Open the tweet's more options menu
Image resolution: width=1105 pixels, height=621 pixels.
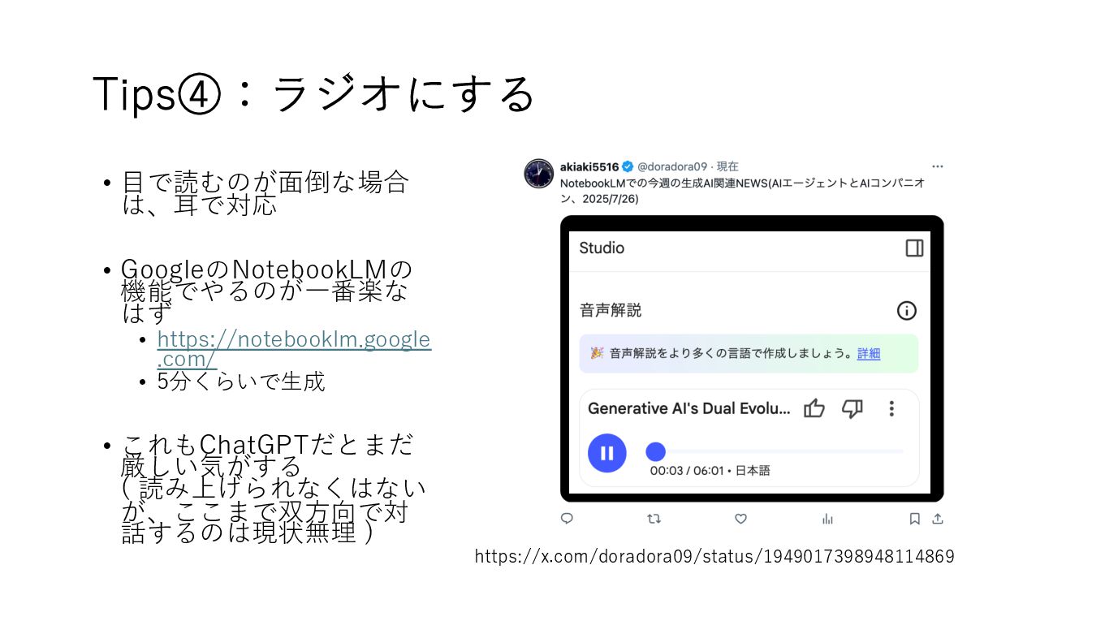coord(938,166)
